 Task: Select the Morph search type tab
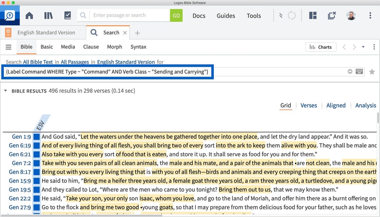[115, 47]
